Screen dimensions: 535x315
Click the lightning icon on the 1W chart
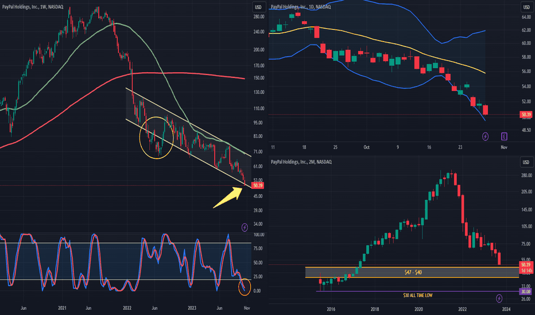pyautogui.click(x=245, y=227)
